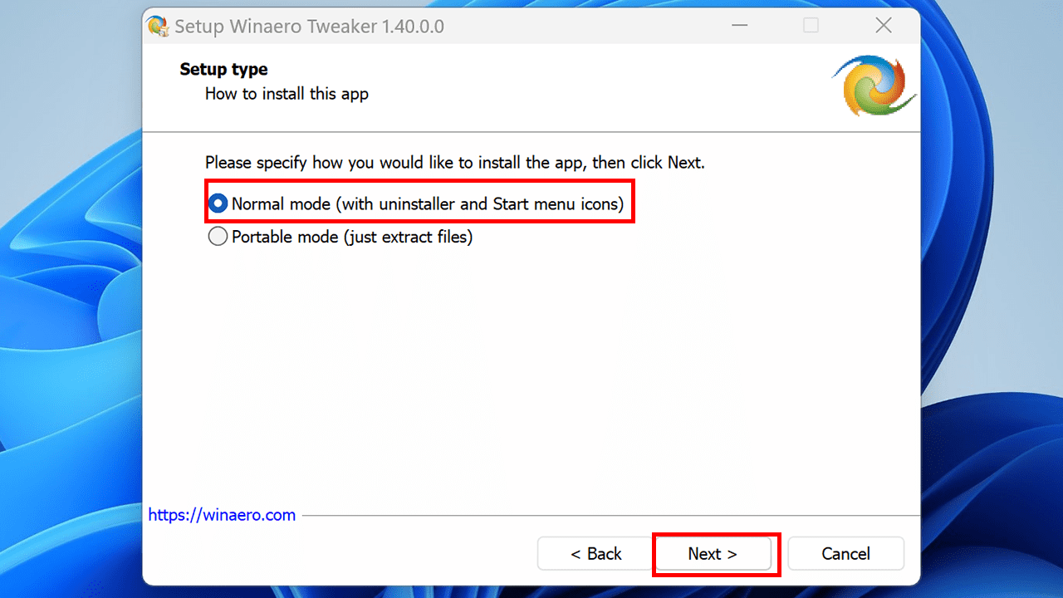The width and height of the screenshot is (1063, 598).
Task: Cancel the Winaero Tweaker setup
Action: point(845,554)
